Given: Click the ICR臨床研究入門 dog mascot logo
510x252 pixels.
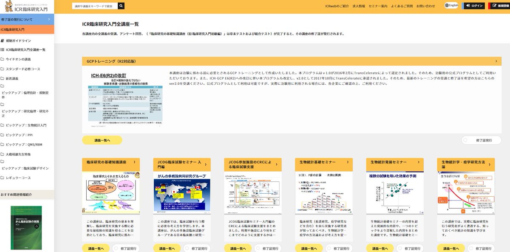Looking at the screenshot, I should point(27,6).
